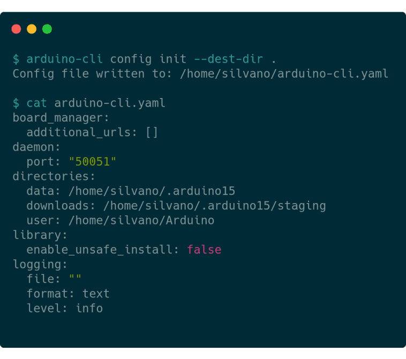Click the logging key line
The width and height of the screenshot is (406, 359).
point(40,265)
